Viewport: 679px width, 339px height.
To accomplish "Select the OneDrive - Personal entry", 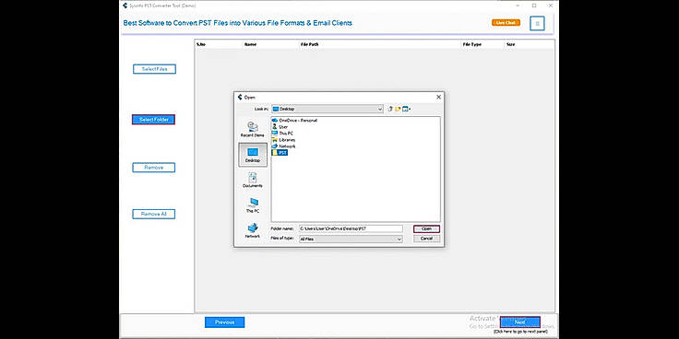I will [x=294, y=120].
